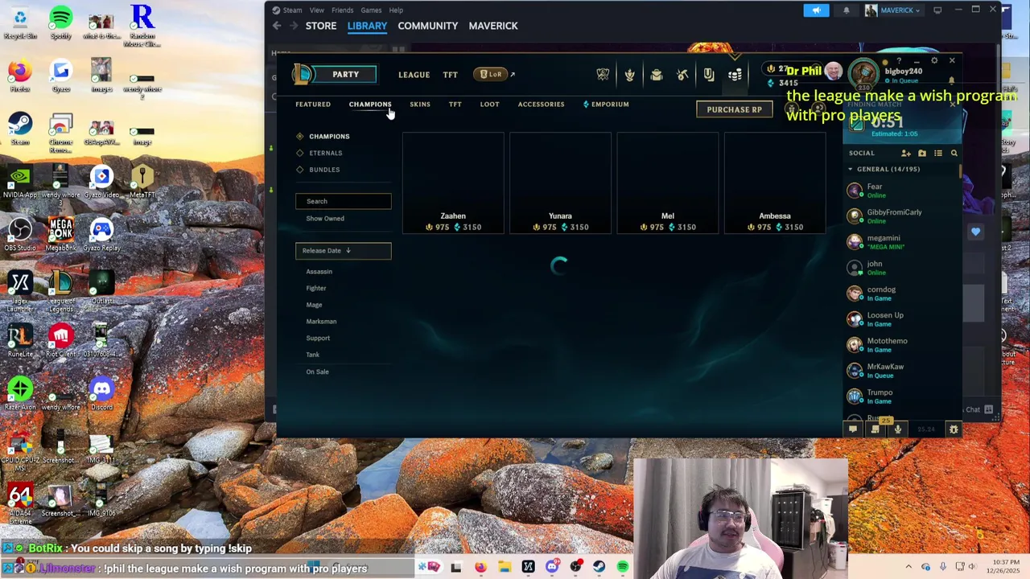Select the Ambessa champion card
Image resolution: width=1030 pixels, height=579 pixels.
(x=775, y=183)
